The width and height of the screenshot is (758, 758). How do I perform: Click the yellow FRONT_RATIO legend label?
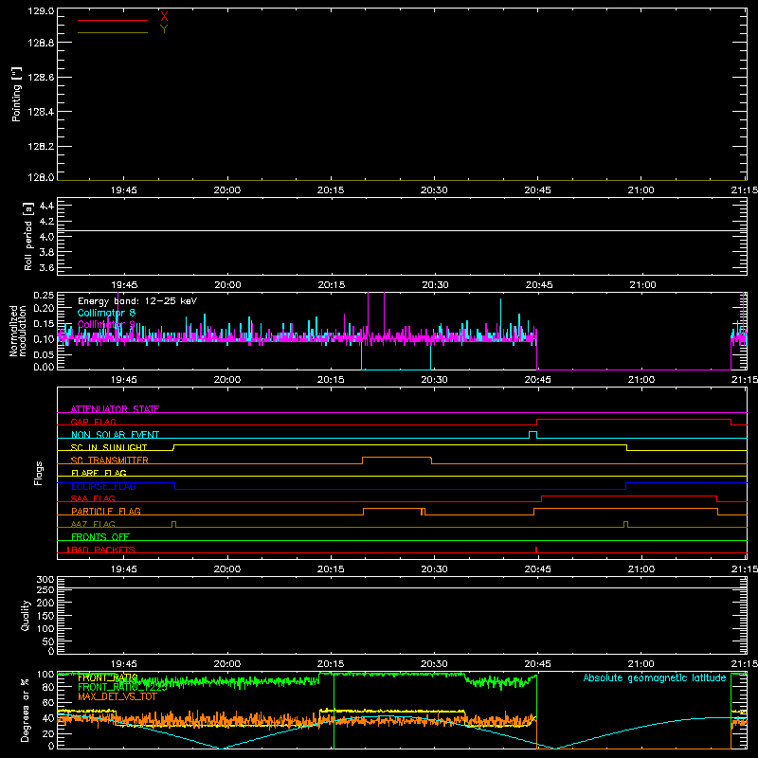pos(107,677)
